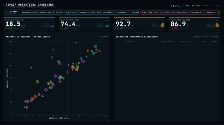Select the topmost orange scatter point
Image resolution: width=224 pixels, height=125 pixels.
pyautogui.click(x=77, y=43)
